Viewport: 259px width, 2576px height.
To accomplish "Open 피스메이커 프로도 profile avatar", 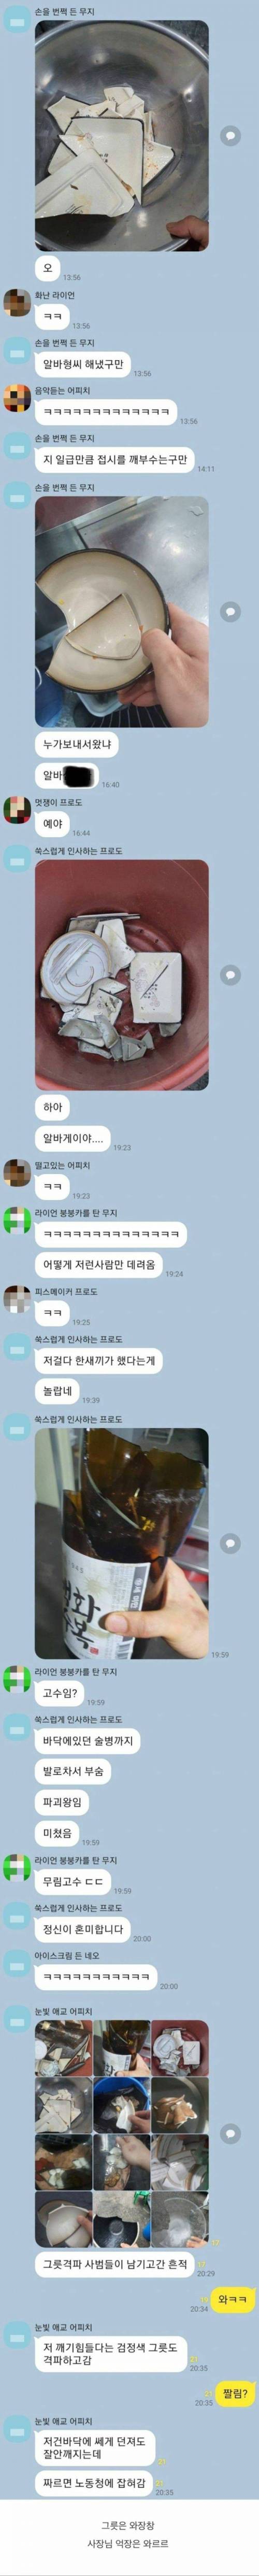I will click(16, 1298).
